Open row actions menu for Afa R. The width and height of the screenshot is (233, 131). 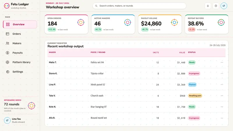(222, 118)
